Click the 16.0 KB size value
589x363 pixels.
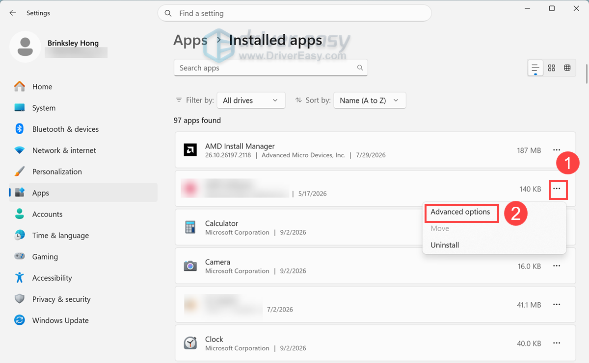click(x=529, y=266)
